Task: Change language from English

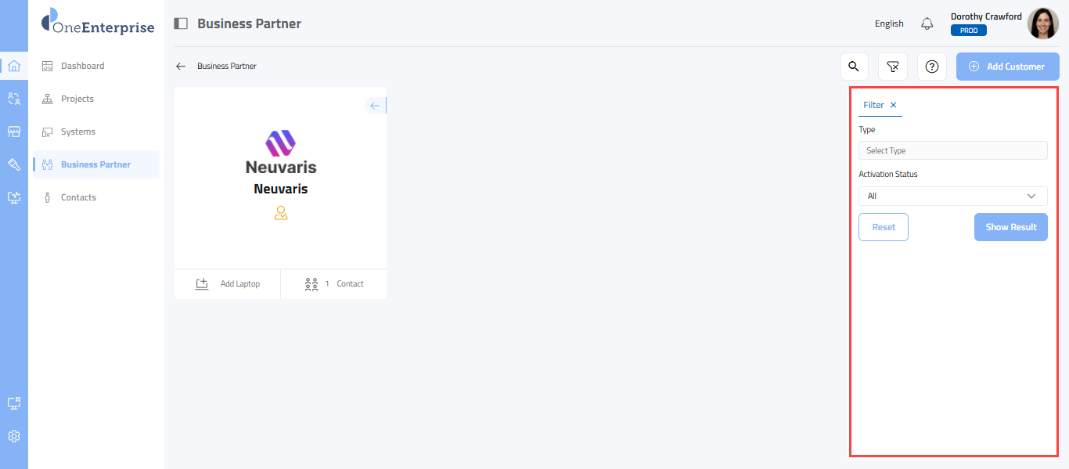Action: [x=889, y=23]
